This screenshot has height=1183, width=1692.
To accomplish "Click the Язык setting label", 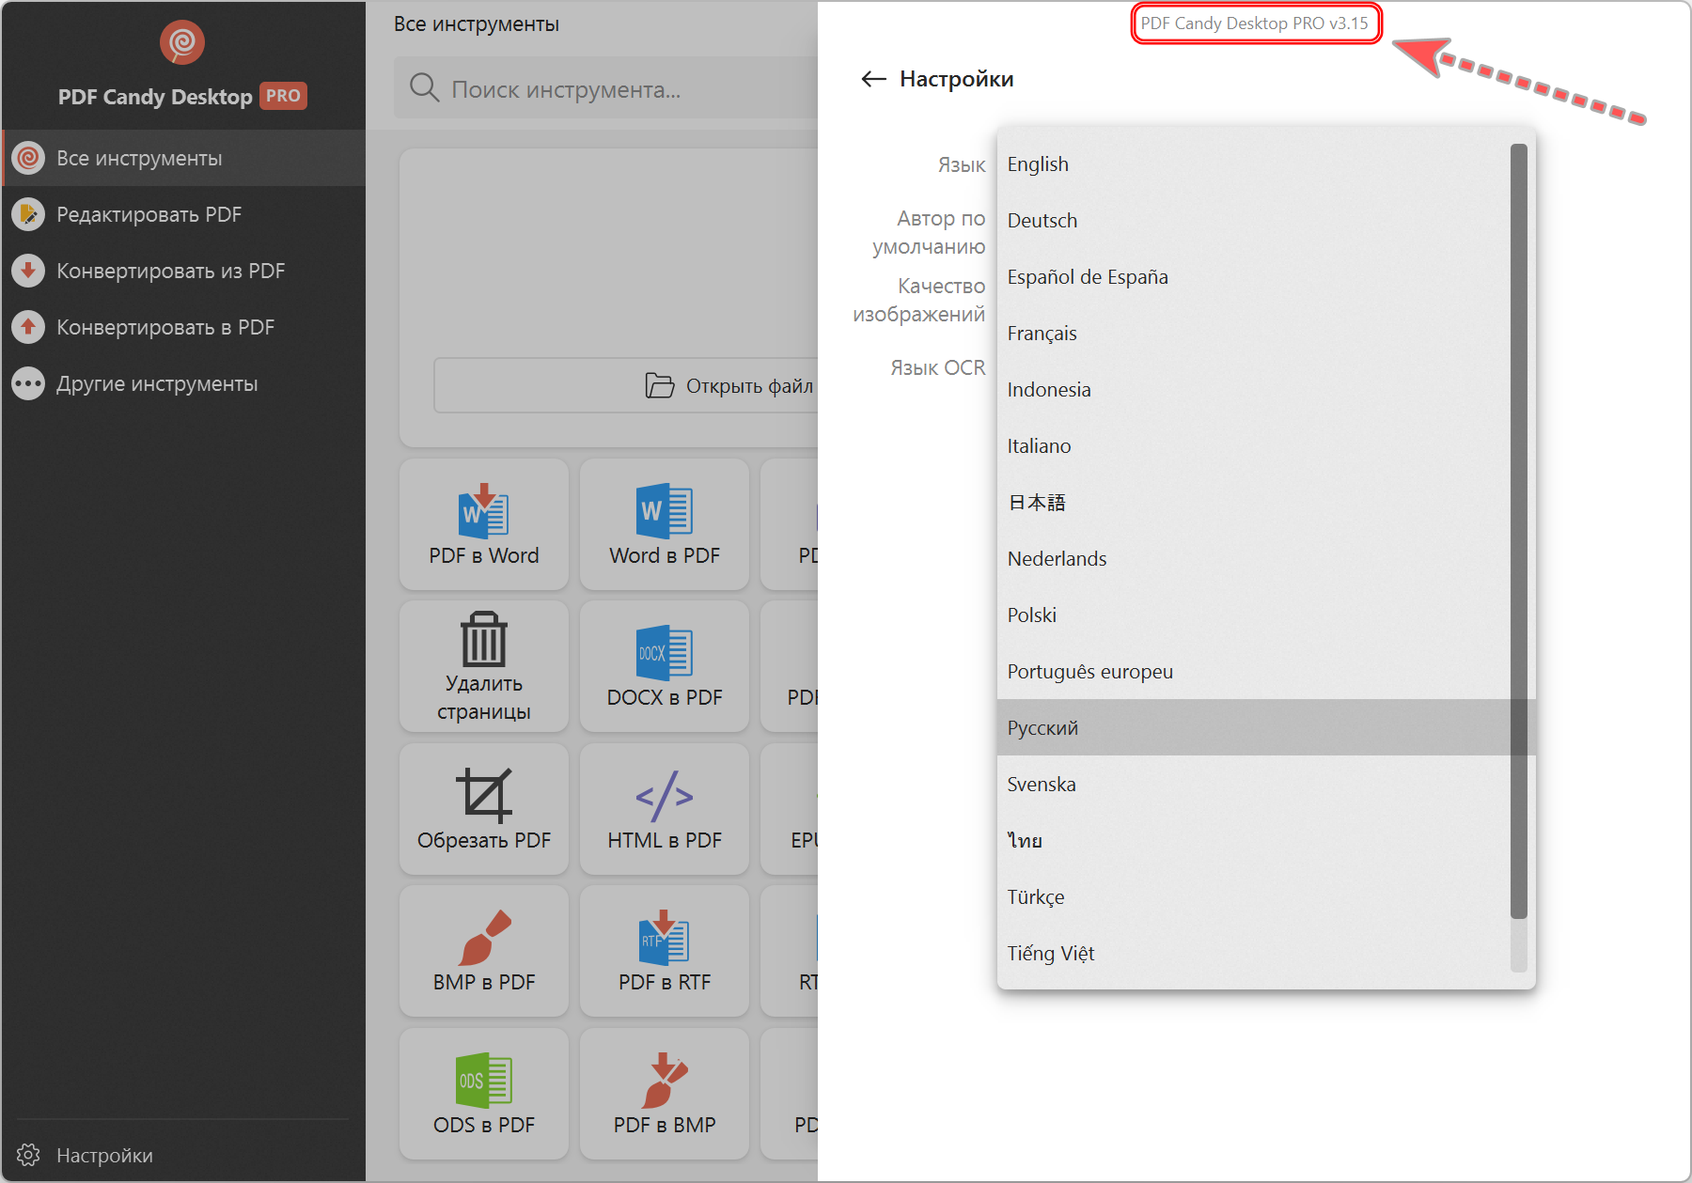I will [962, 164].
